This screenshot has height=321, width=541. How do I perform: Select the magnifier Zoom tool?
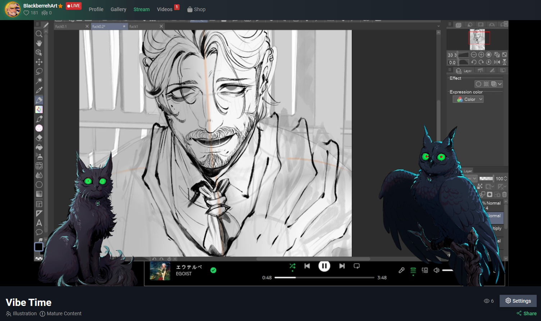pyautogui.click(x=39, y=34)
